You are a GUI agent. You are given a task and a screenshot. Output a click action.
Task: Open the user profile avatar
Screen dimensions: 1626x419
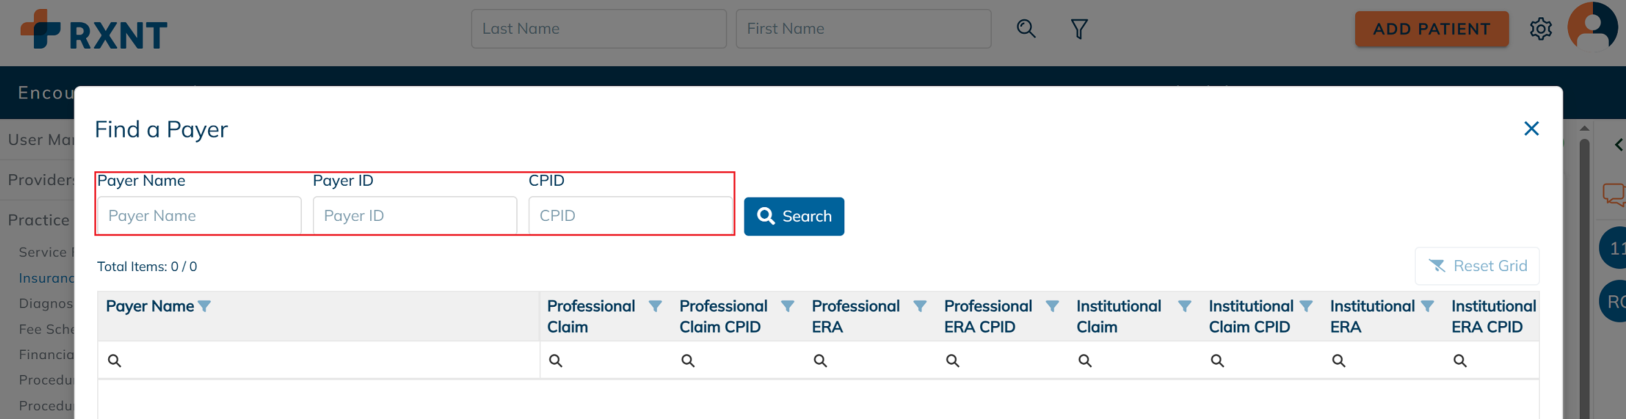point(1592,28)
